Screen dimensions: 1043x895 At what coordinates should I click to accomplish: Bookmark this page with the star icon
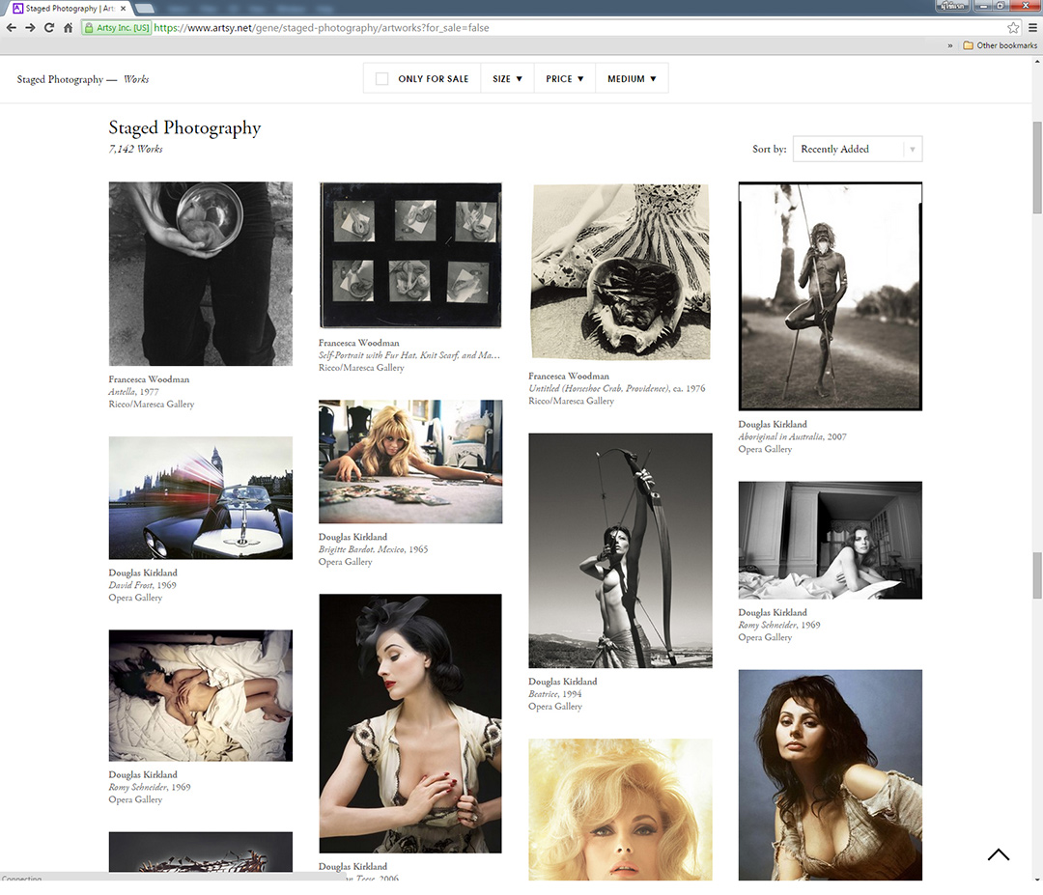1013,28
